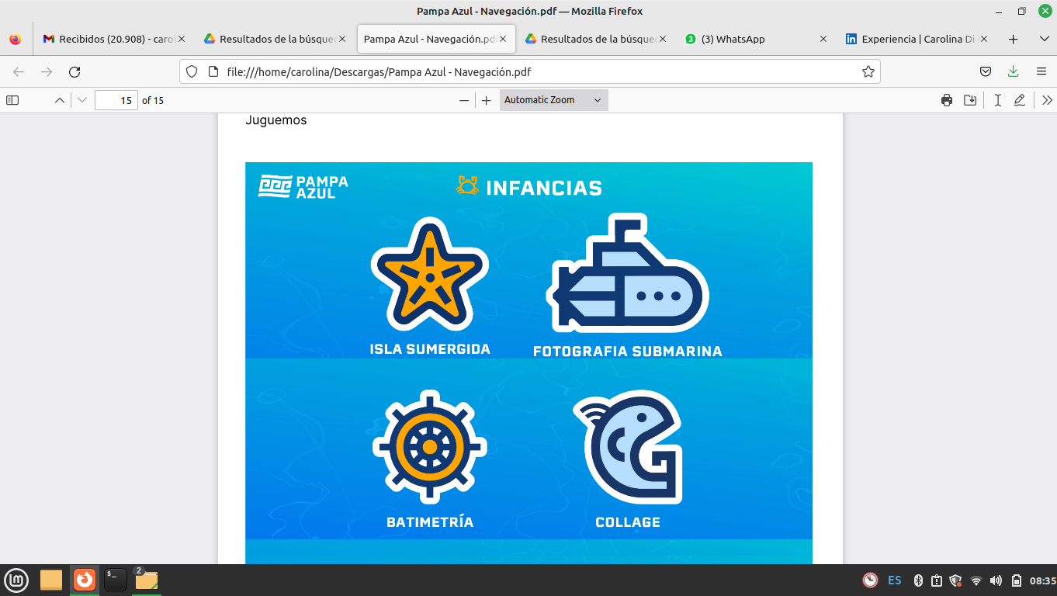This screenshot has width=1057, height=596.
Task: Bookmark this page with star icon
Action: (868, 71)
